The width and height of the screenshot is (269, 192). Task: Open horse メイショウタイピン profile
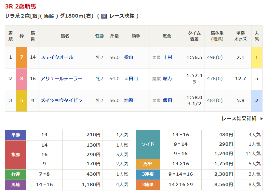61,100
